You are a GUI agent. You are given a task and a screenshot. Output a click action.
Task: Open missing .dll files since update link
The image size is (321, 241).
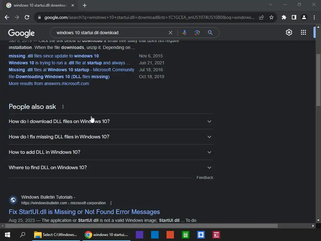click(x=54, y=56)
